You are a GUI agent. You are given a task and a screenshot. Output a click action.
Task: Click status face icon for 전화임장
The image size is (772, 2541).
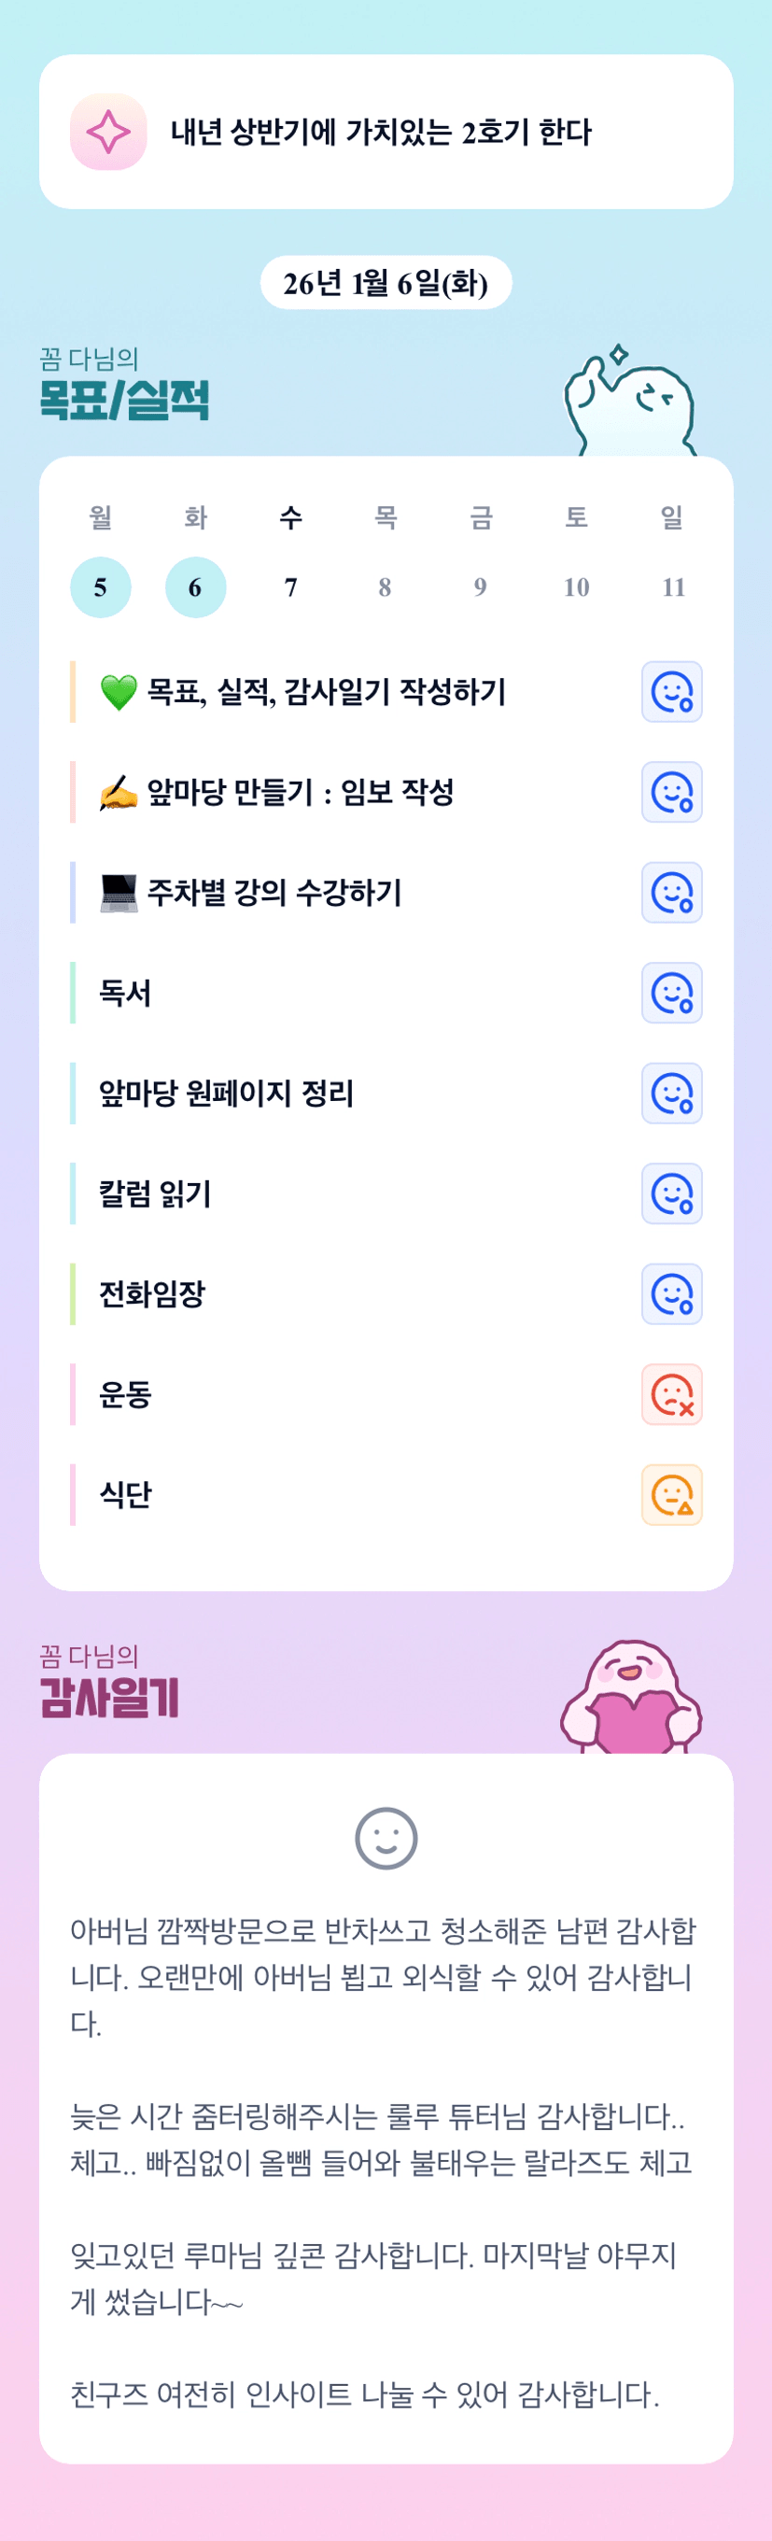click(671, 1293)
